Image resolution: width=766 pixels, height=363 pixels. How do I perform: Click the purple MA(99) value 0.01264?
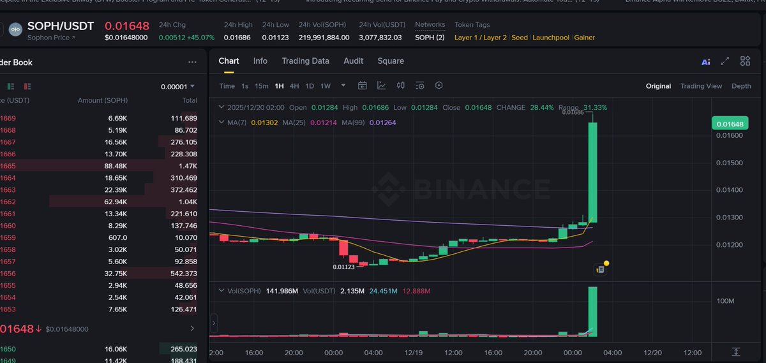click(x=383, y=122)
